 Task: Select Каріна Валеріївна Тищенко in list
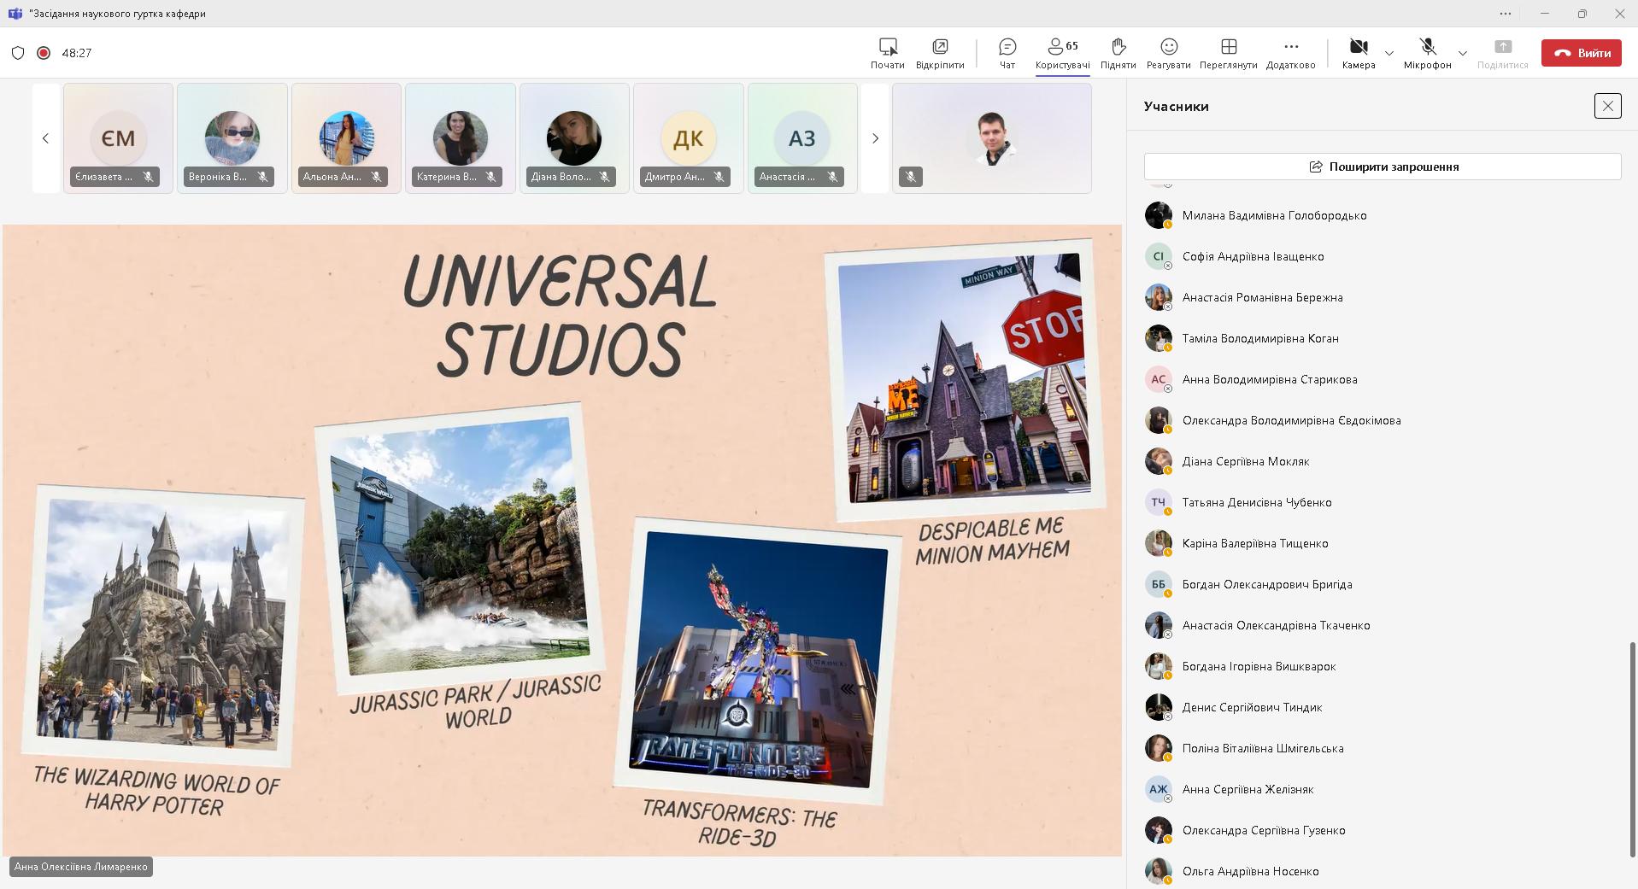1383,543
